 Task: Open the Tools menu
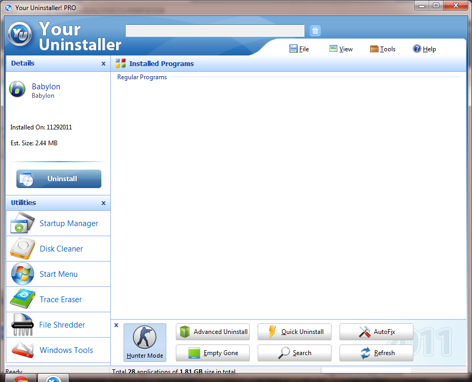pos(383,49)
